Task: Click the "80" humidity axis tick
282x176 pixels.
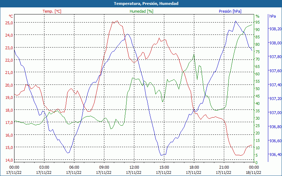Action: click(258, 44)
